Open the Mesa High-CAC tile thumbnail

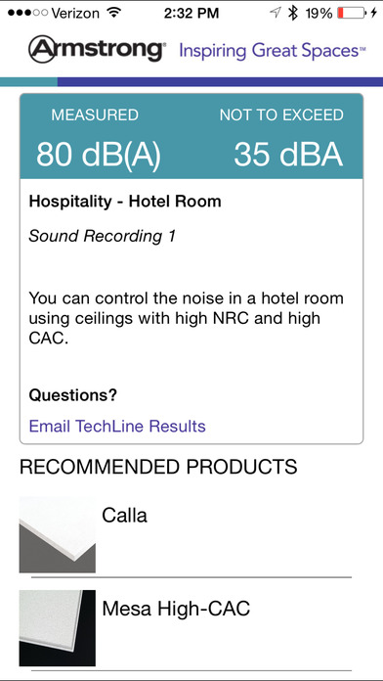58,628
